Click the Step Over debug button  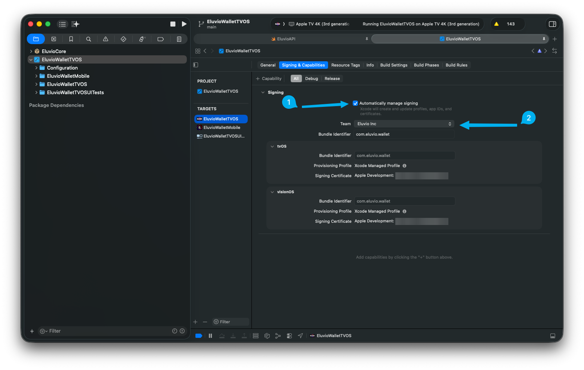(x=222, y=336)
